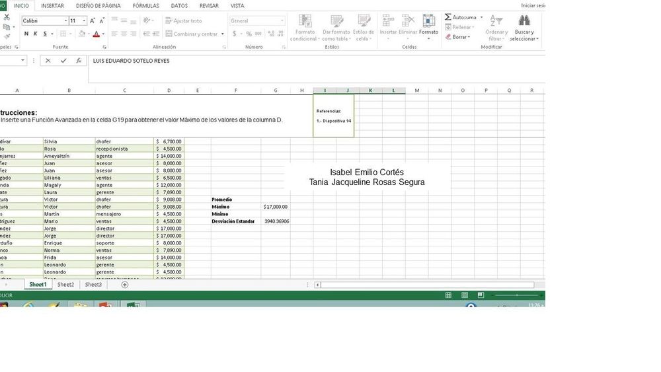Cancel formula bar entry with X
This screenshot has height=372, width=661.
[x=48, y=61]
